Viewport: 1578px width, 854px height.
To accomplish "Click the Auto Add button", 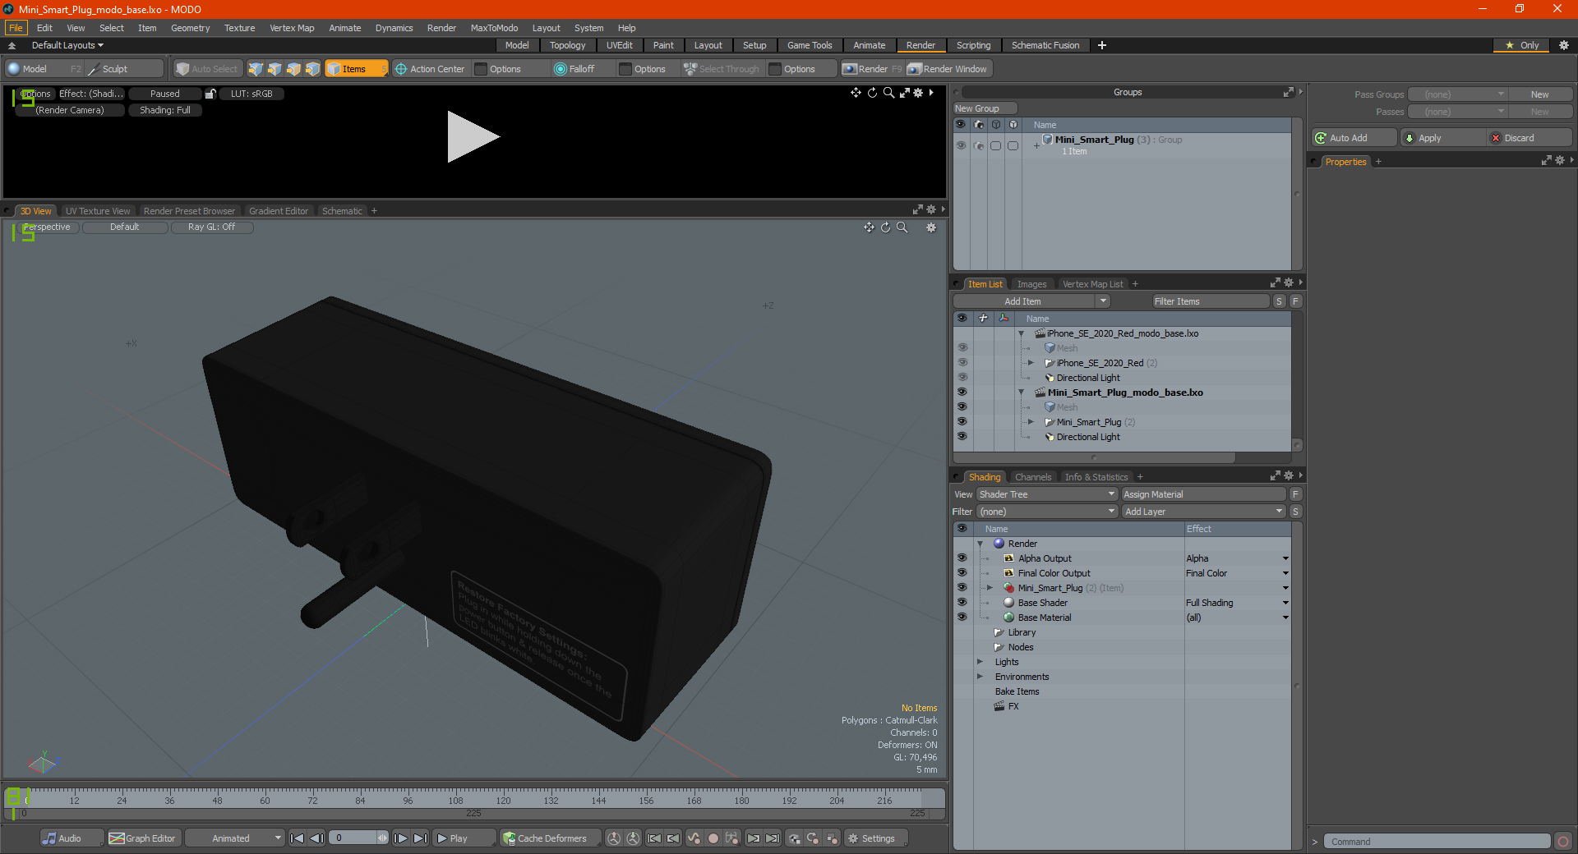I will tap(1354, 138).
